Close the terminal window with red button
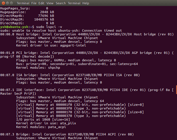The width and height of the screenshot is (177, 140). 3,3
